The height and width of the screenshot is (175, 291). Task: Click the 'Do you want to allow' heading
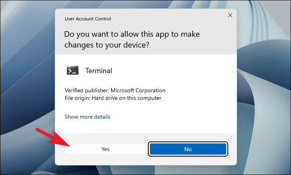[132, 39]
